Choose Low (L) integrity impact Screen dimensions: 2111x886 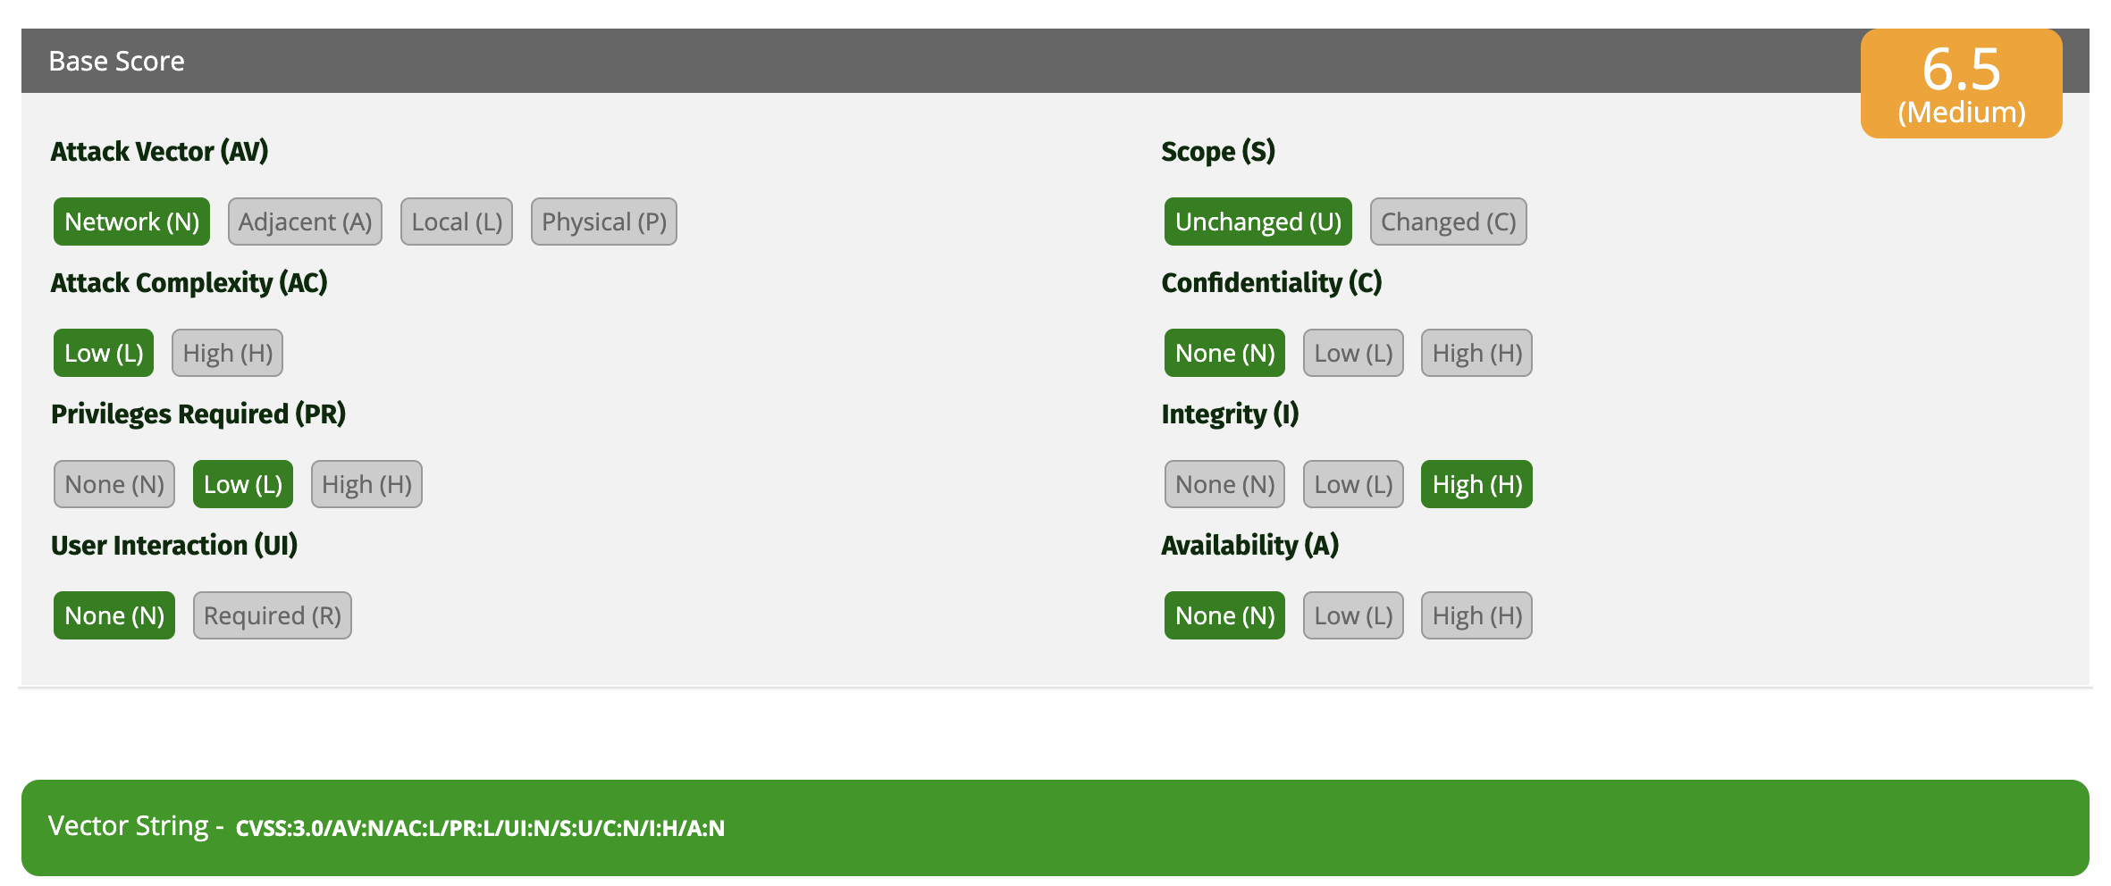point(1353,484)
